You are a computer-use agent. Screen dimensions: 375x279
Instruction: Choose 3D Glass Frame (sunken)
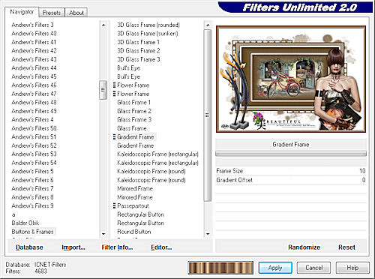148,34
